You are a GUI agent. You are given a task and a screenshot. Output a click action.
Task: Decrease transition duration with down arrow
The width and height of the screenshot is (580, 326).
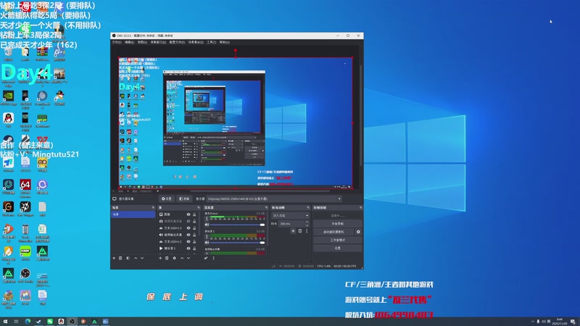click(307, 225)
